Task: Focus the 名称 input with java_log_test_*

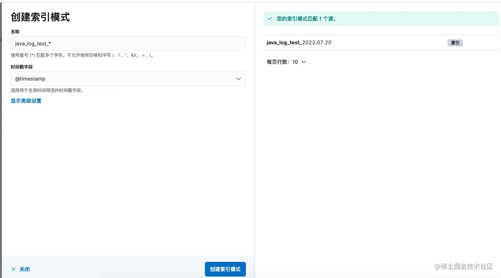Action: point(128,44)
